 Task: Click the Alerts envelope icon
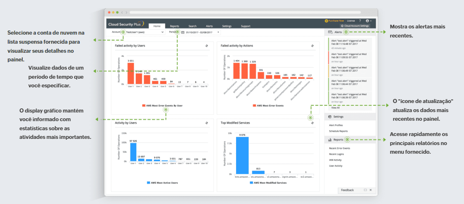pos(330,32)
